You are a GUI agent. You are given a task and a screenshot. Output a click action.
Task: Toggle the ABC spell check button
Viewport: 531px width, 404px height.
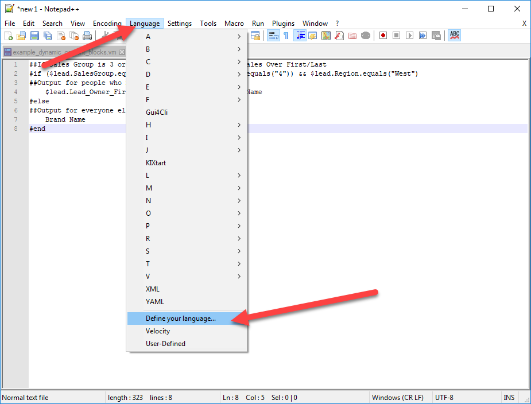[455, 36]
